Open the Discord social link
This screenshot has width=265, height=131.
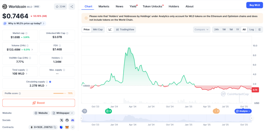pyautogui.click(x=72, y=120)
